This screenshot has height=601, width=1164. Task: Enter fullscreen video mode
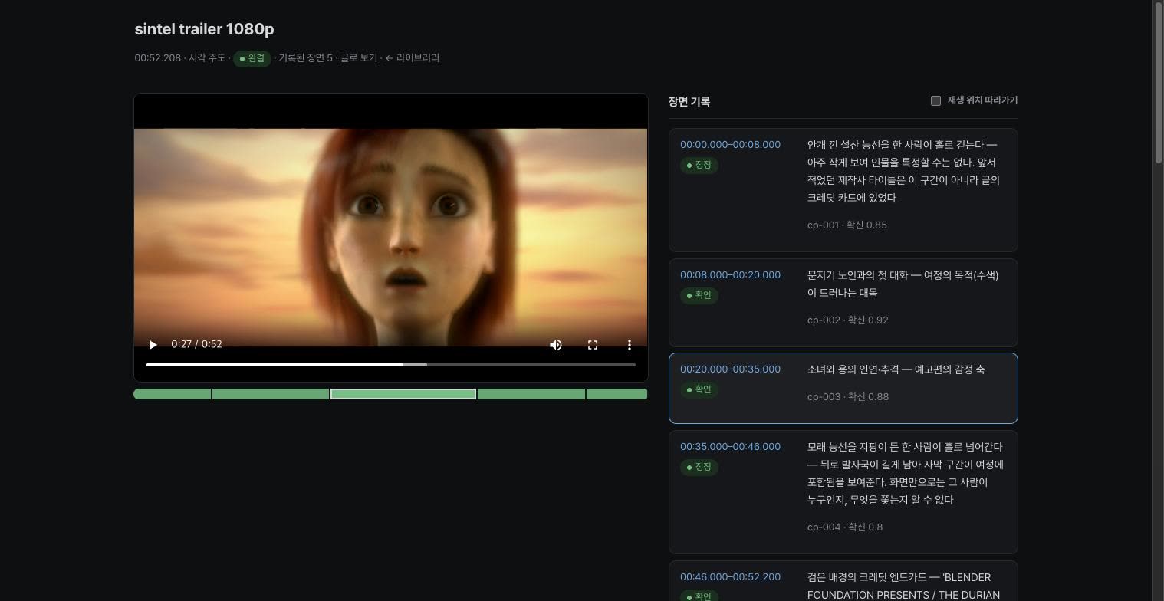point(593,345)
